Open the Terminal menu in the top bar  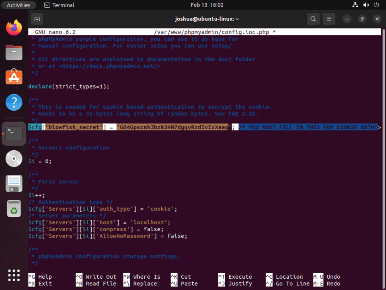(x=59, y=5)
